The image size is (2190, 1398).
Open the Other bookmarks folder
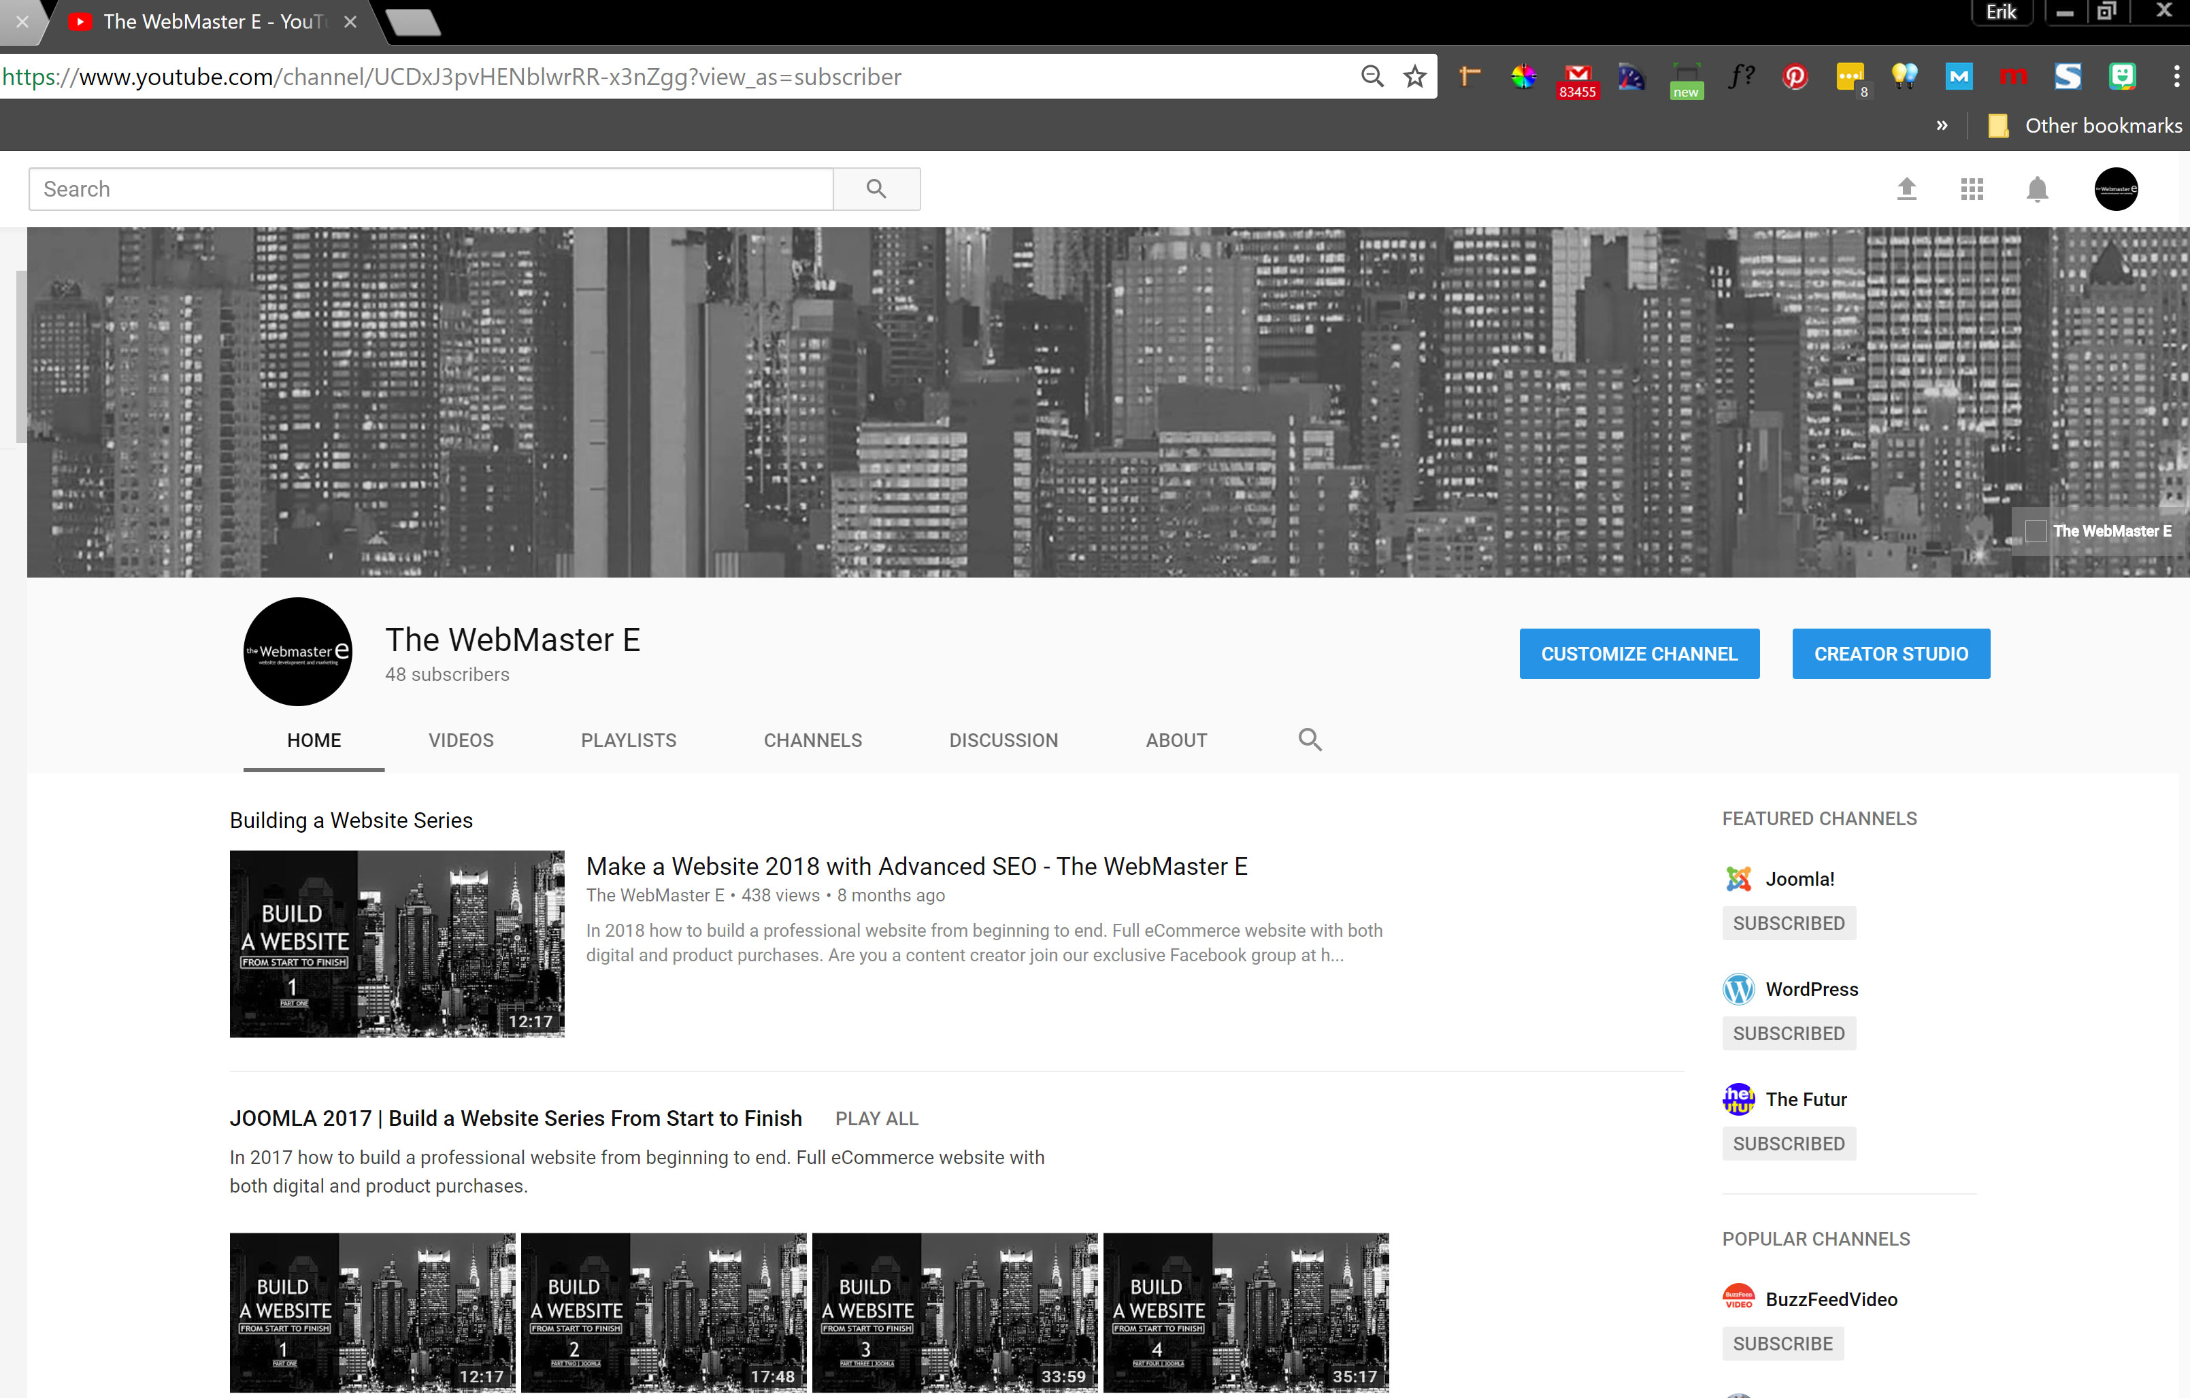2085,126
